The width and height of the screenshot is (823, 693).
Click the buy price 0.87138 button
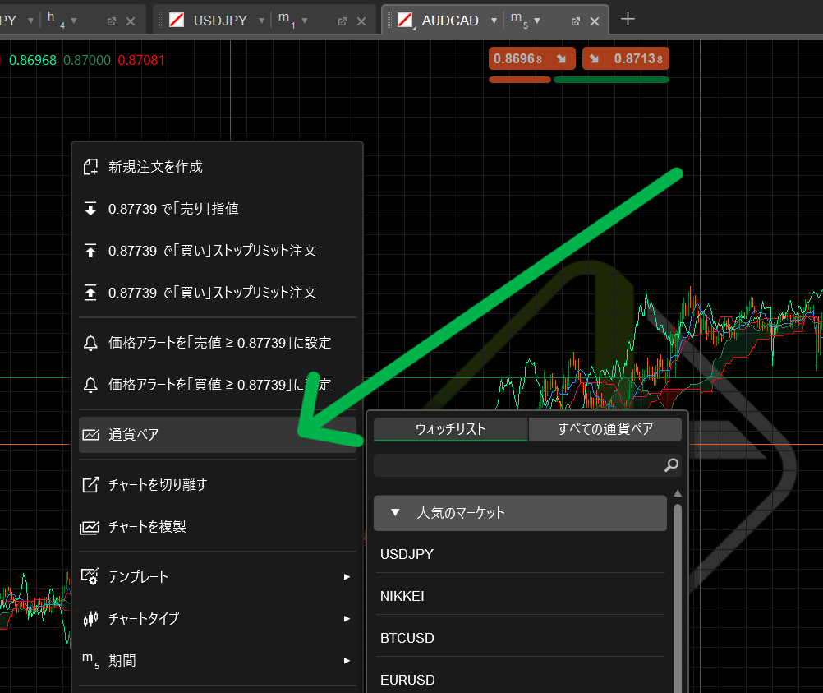click(625, 59)
